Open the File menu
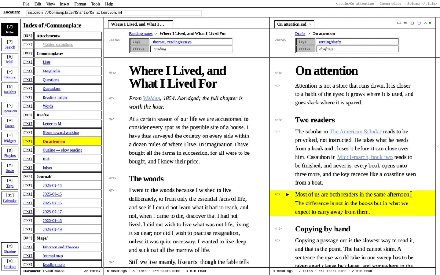 [x=26, y=4]
